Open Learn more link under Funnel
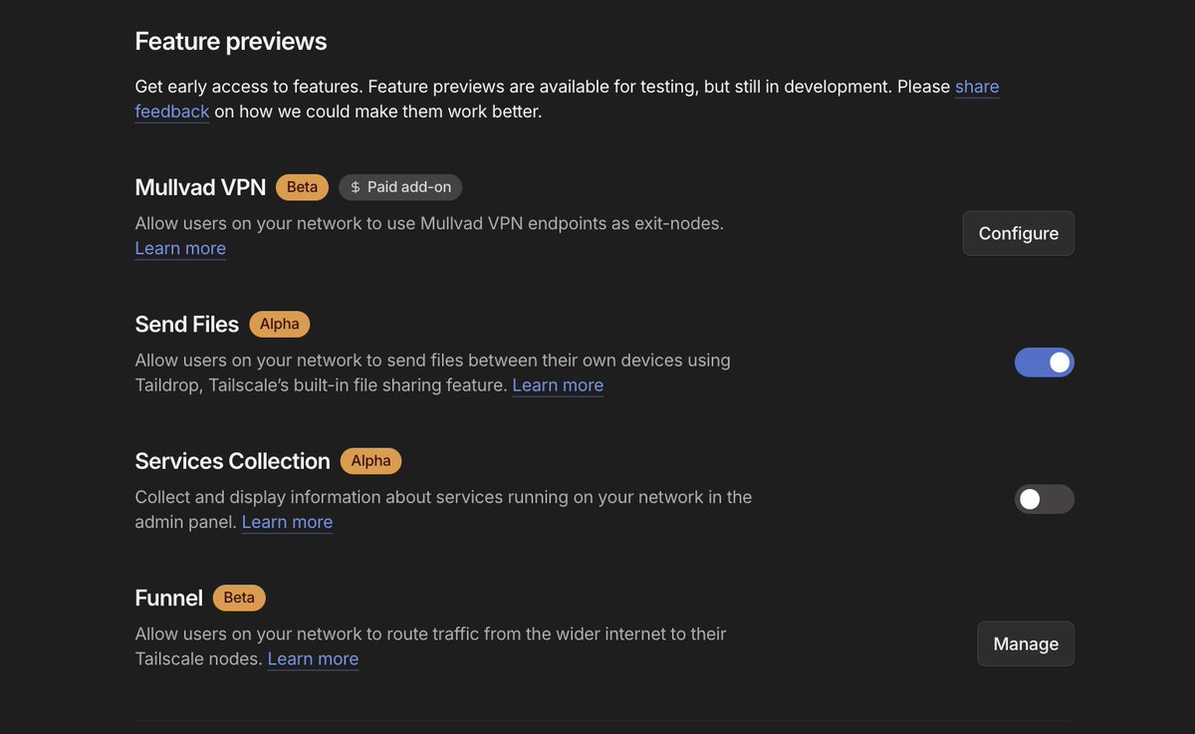 tap(313, 658)
